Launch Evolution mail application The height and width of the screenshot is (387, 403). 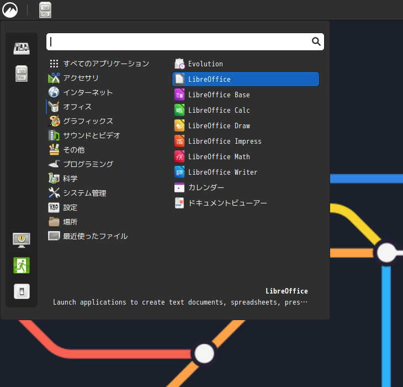246,64
